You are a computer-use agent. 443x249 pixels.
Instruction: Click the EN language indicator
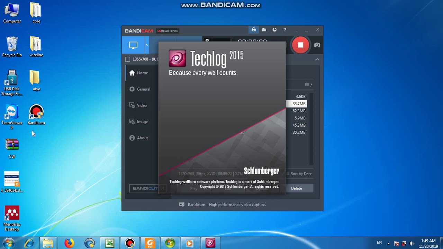379,242
